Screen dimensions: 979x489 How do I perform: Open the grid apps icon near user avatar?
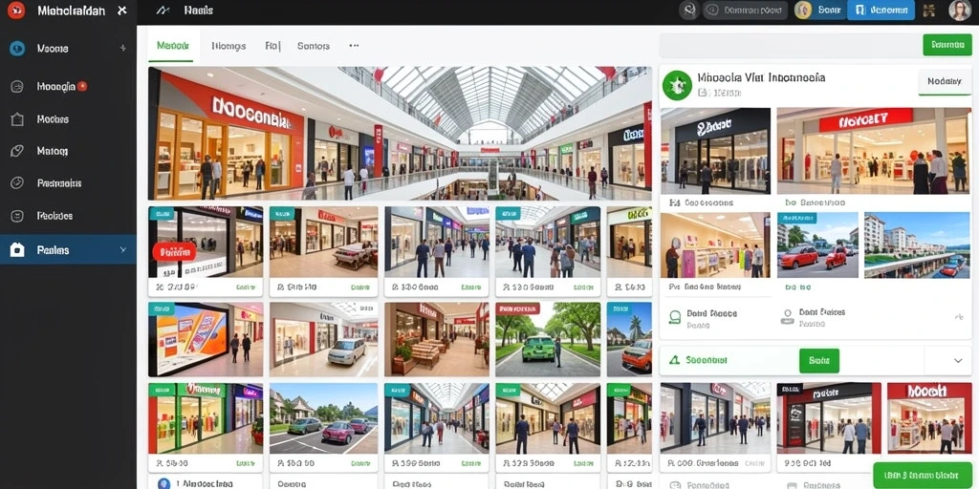[928, 10]
